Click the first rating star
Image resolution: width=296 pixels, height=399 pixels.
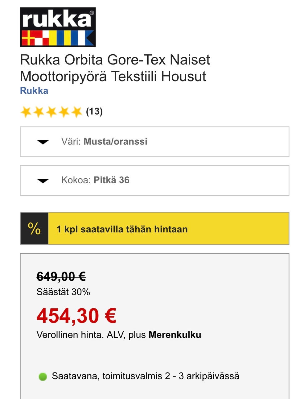tap(26, 112)
